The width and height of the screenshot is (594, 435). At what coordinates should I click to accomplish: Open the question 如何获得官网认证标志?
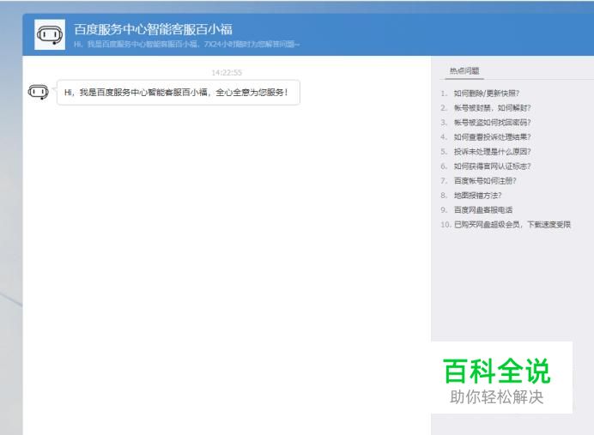492,166
